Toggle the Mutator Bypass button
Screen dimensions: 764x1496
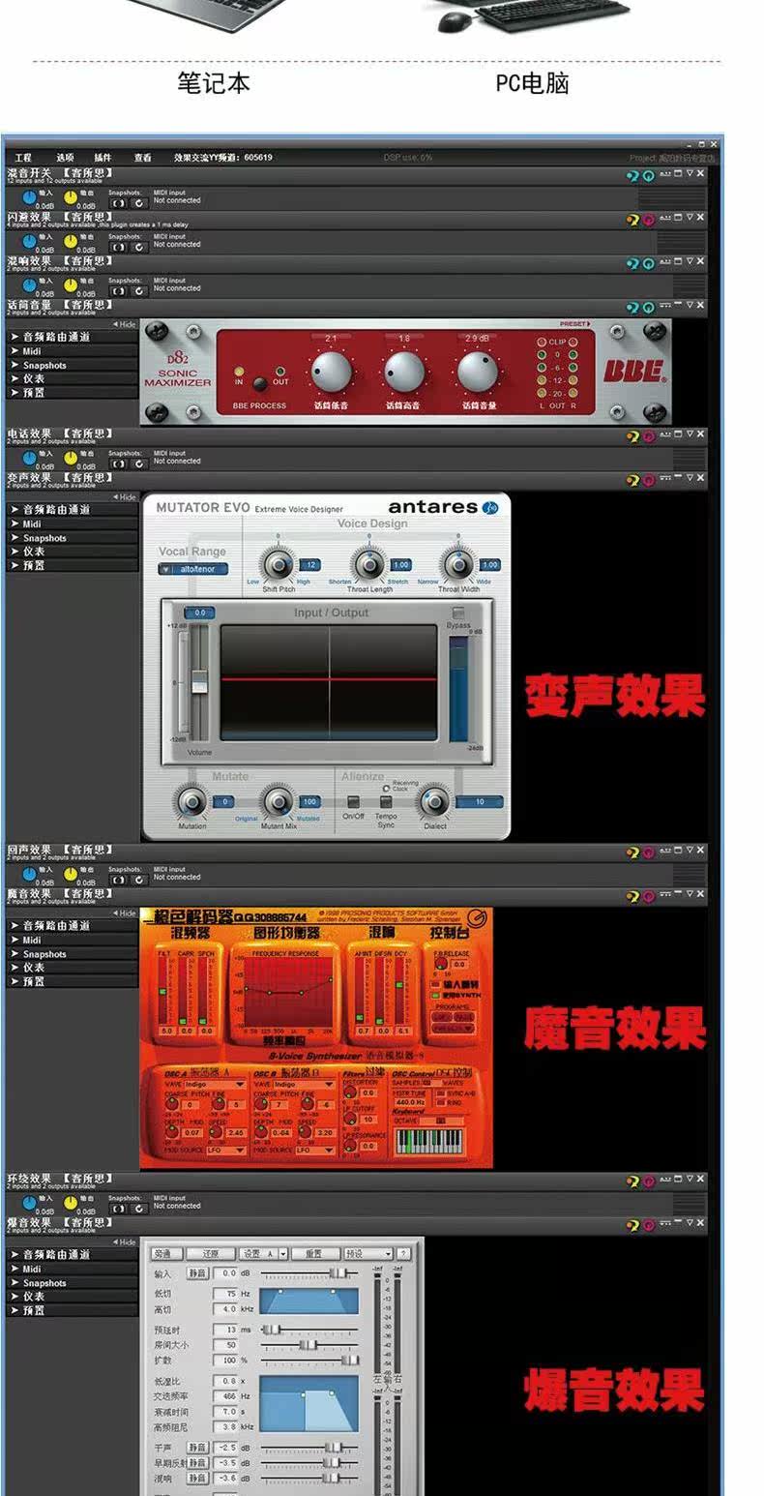coord(458,613)
